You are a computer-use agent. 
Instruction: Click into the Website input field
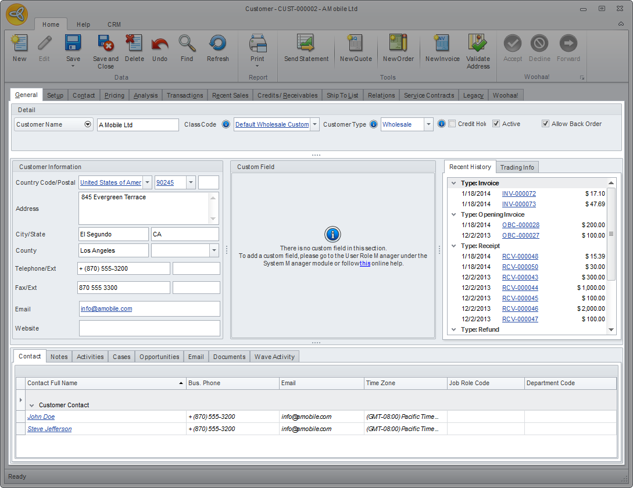click(149, 328)
